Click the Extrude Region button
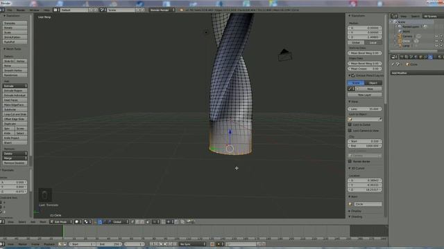 [x=15, y=91]
